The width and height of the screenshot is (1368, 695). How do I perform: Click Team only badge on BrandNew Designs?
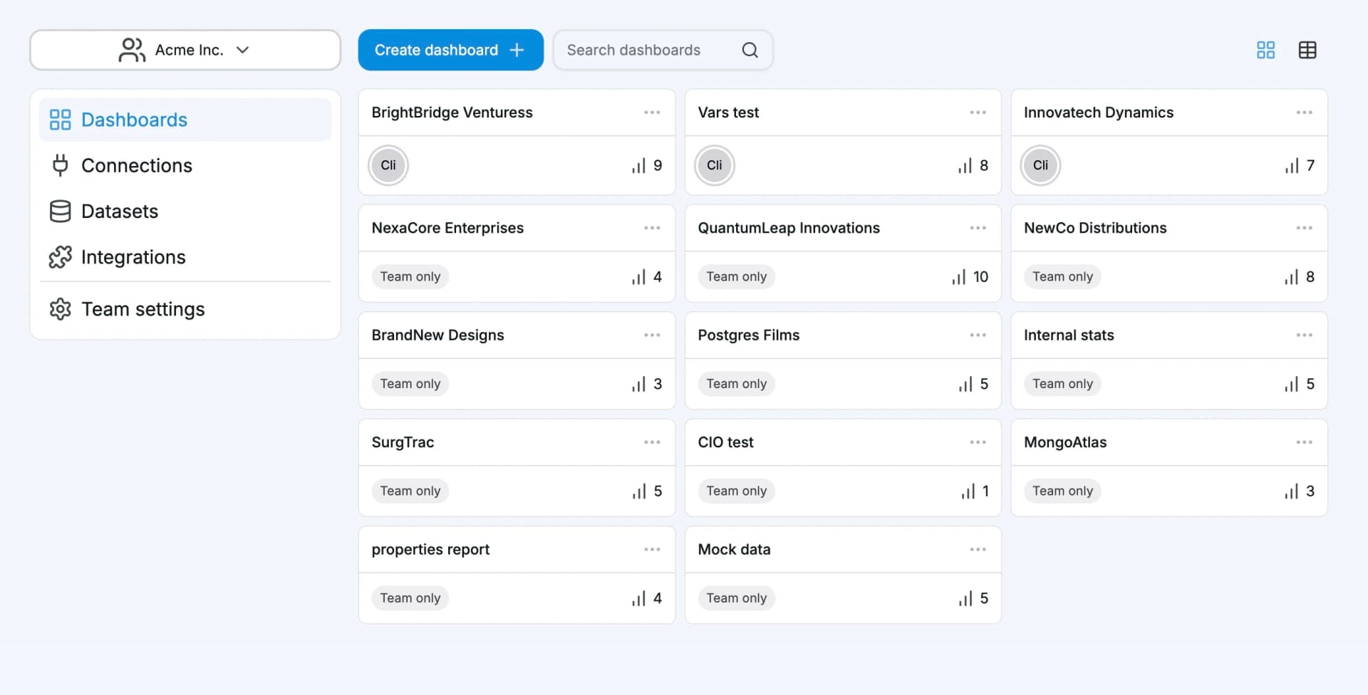pyautogui.click(x=410, y=384)
